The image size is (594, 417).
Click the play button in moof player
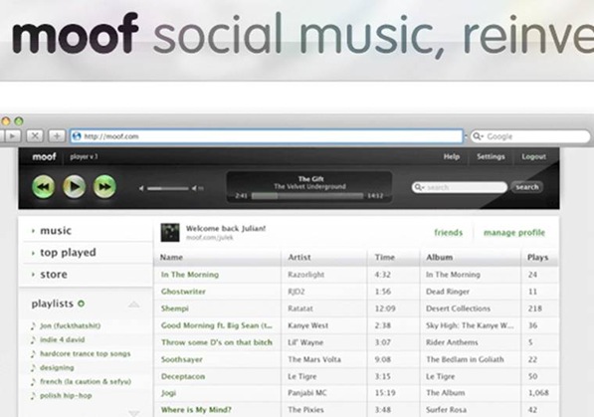[x=74, y=186]
